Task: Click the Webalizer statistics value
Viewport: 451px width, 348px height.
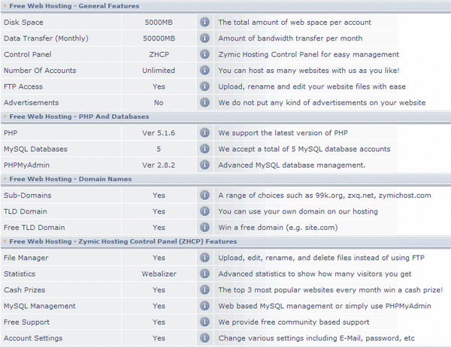Action: tap(159, 274)
